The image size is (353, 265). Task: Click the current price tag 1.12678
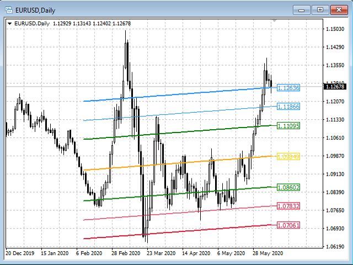pos(335,87)
